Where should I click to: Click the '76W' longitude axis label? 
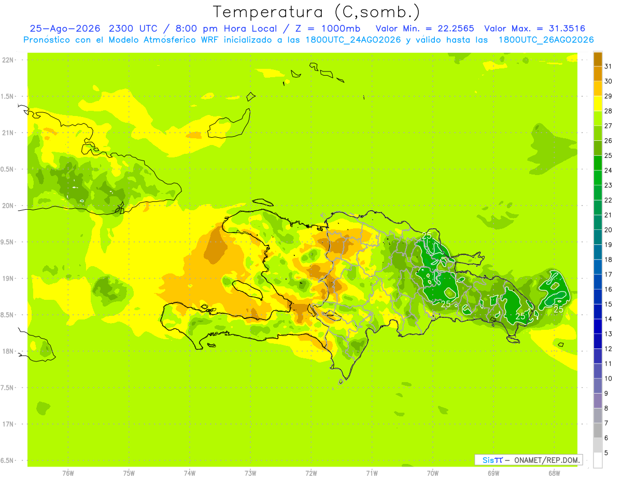coord(68,473)
